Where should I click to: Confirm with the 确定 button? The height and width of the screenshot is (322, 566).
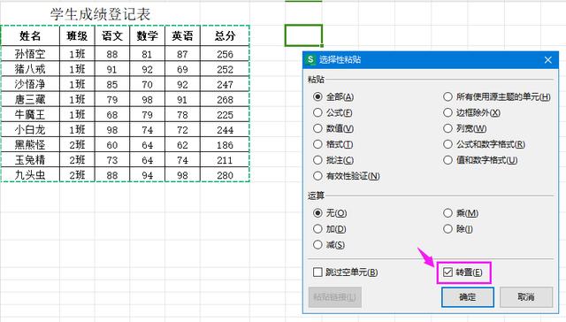point(468,297)
